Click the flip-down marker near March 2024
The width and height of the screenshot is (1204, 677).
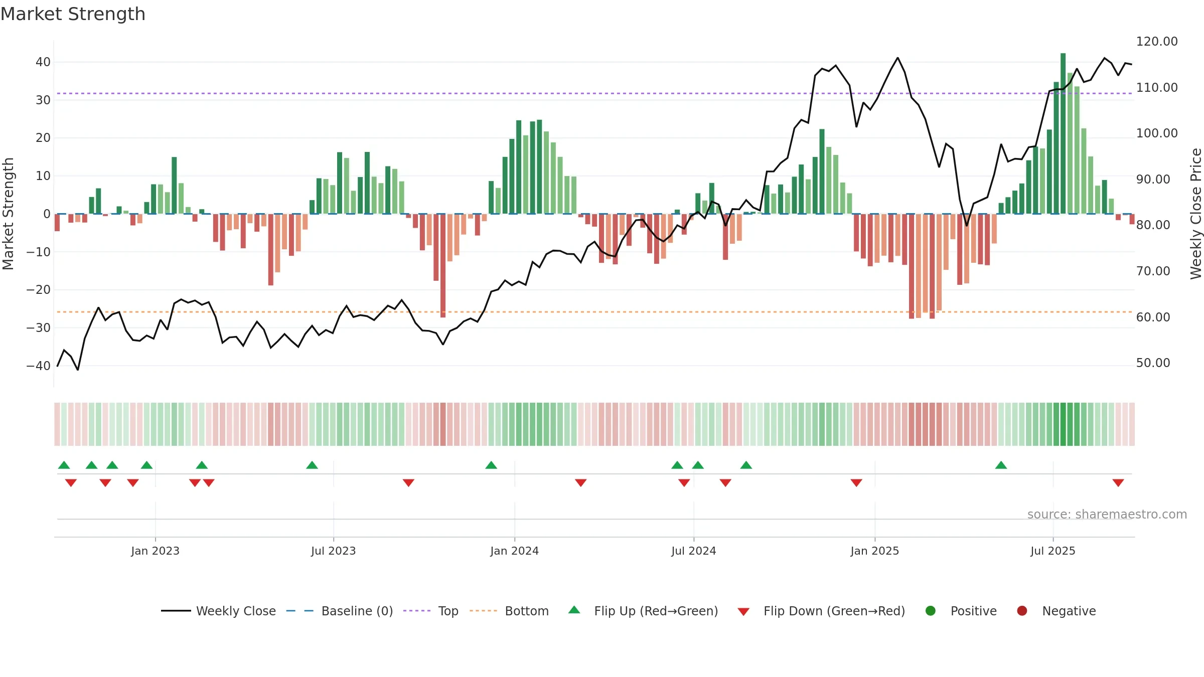(x=581, y=483)
